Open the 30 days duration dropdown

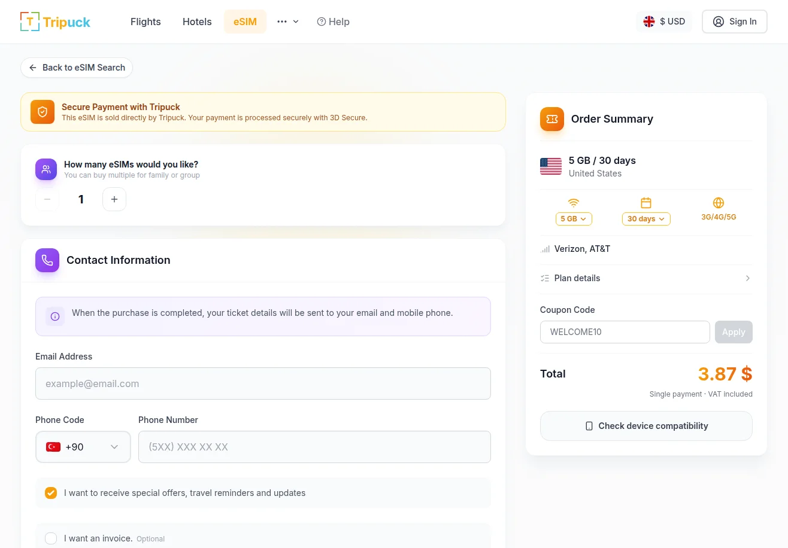(646, 219)
